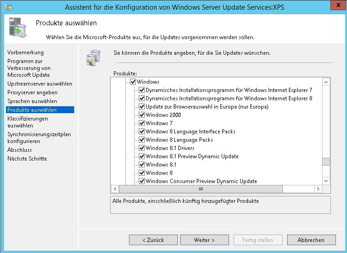Select the Windows 7 row label

coord(159,123)
